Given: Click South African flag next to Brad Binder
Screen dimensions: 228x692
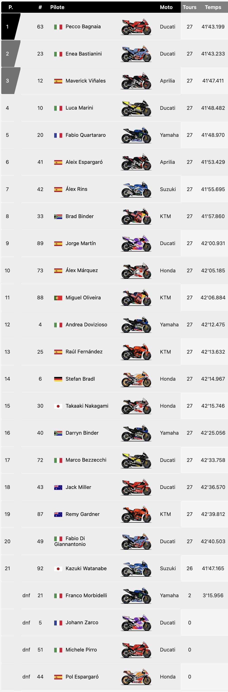Looking at the screenshot, I should click(x=58, y=217).
